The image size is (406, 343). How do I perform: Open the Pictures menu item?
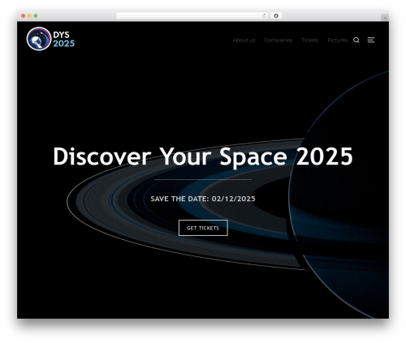pyautogui.click(x=337, y=41)
